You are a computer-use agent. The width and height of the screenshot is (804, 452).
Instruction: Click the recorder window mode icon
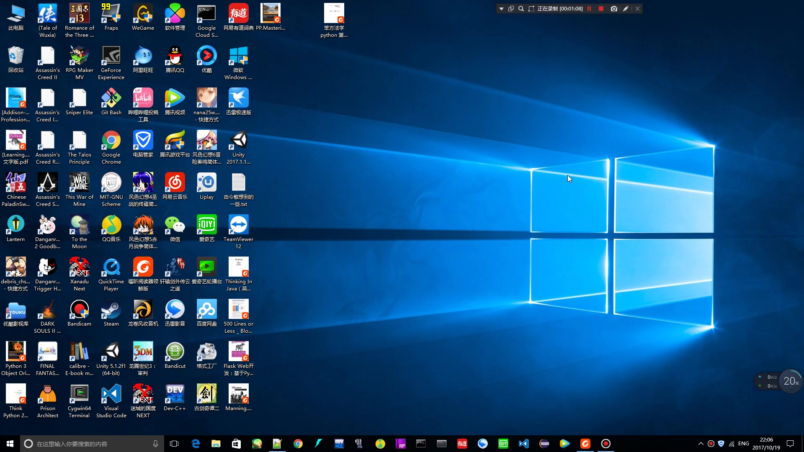click(x=511, y=9)
